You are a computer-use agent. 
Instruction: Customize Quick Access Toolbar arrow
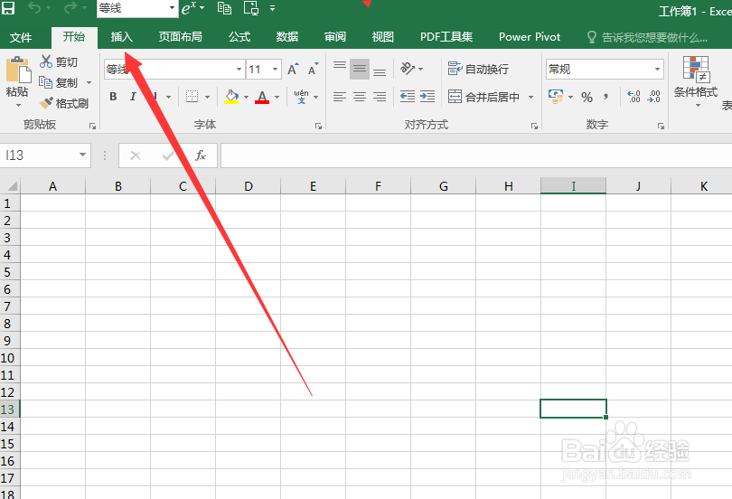[272, 8]
